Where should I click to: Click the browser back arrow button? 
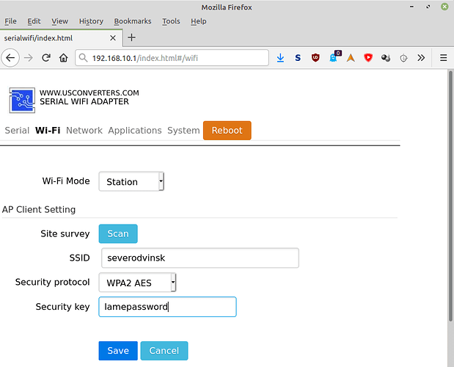coord(10,58)
